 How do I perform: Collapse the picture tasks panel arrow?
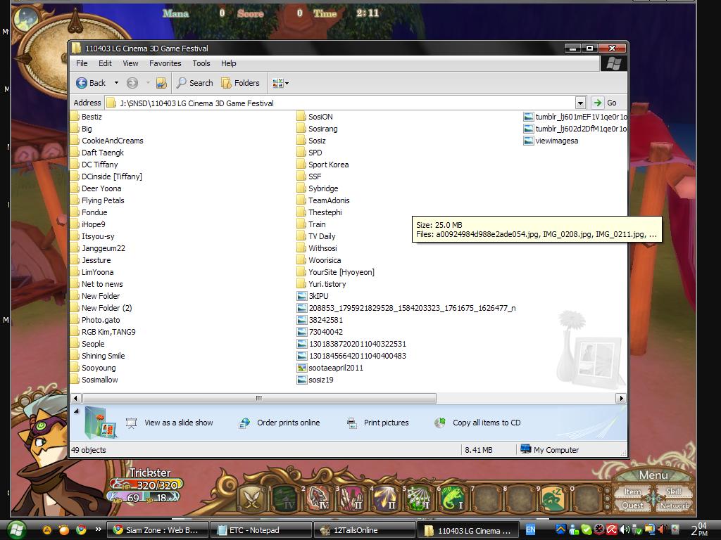pyautogui.click(x=76, y=411)
